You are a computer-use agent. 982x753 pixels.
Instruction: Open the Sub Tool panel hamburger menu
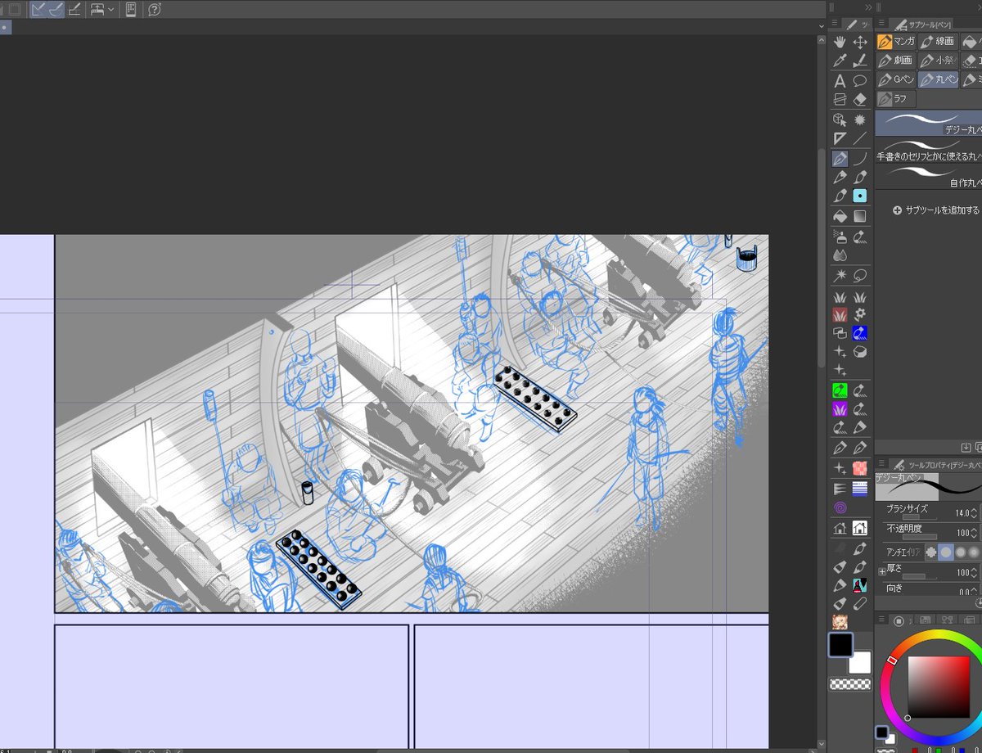881,25
